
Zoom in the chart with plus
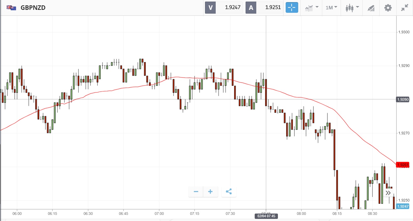pos(210,192)
